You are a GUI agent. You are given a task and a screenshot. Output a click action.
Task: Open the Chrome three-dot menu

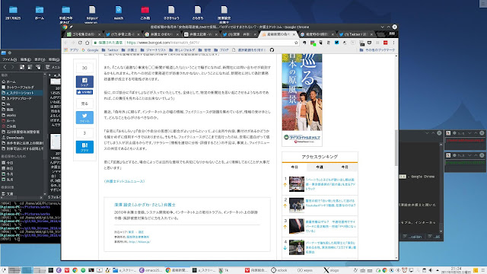click(393, 43)
